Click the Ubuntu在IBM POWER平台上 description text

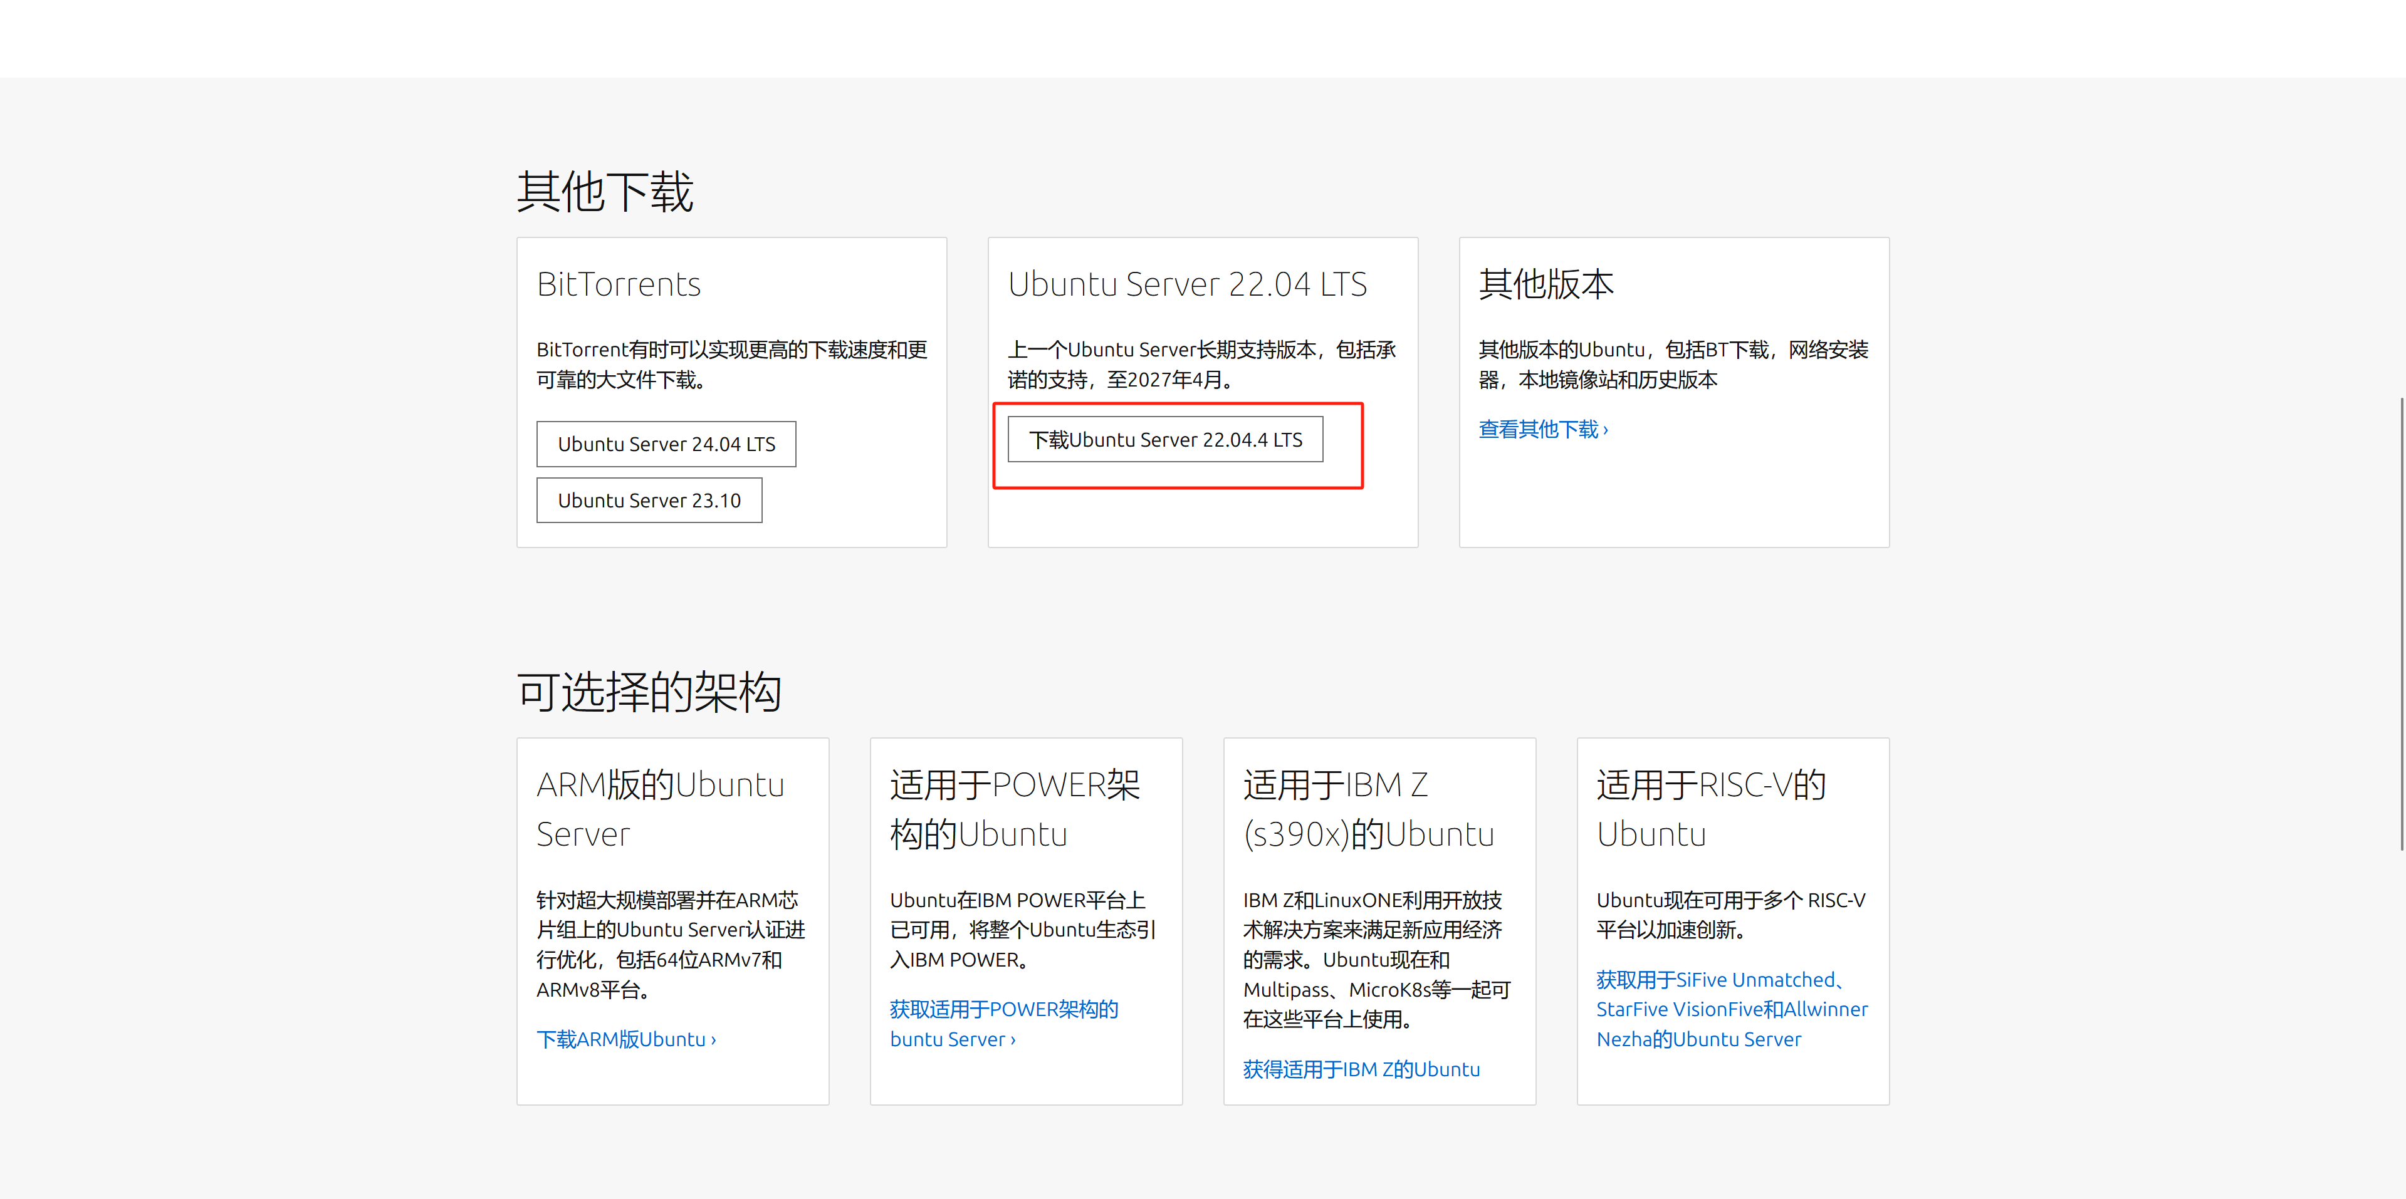point(1023,930)
